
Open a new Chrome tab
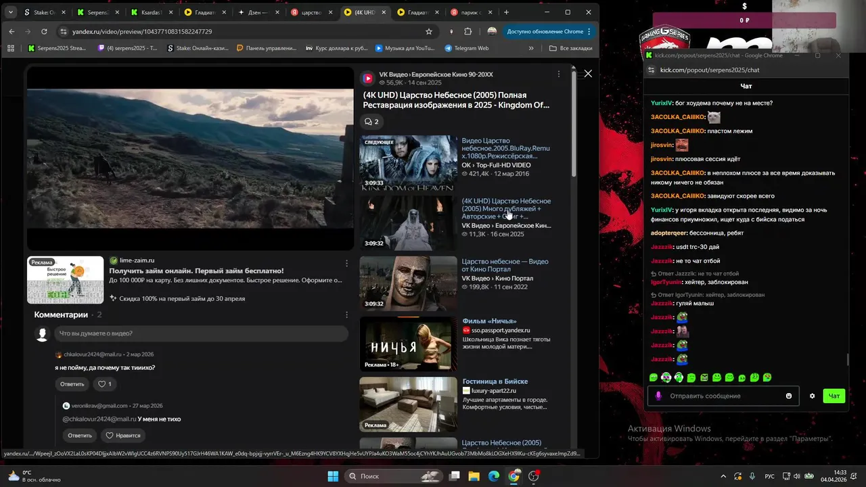coord(506,12)
